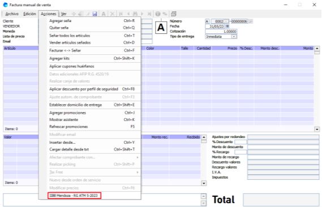Click the invoice number field 00000006
The image size is (322, 207).
239,21
